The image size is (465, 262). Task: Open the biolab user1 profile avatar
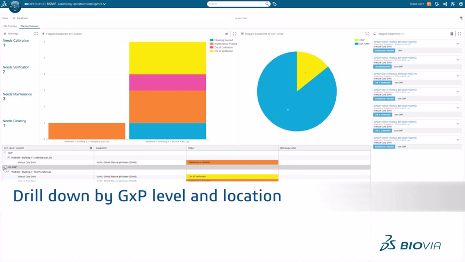point(429,4)
